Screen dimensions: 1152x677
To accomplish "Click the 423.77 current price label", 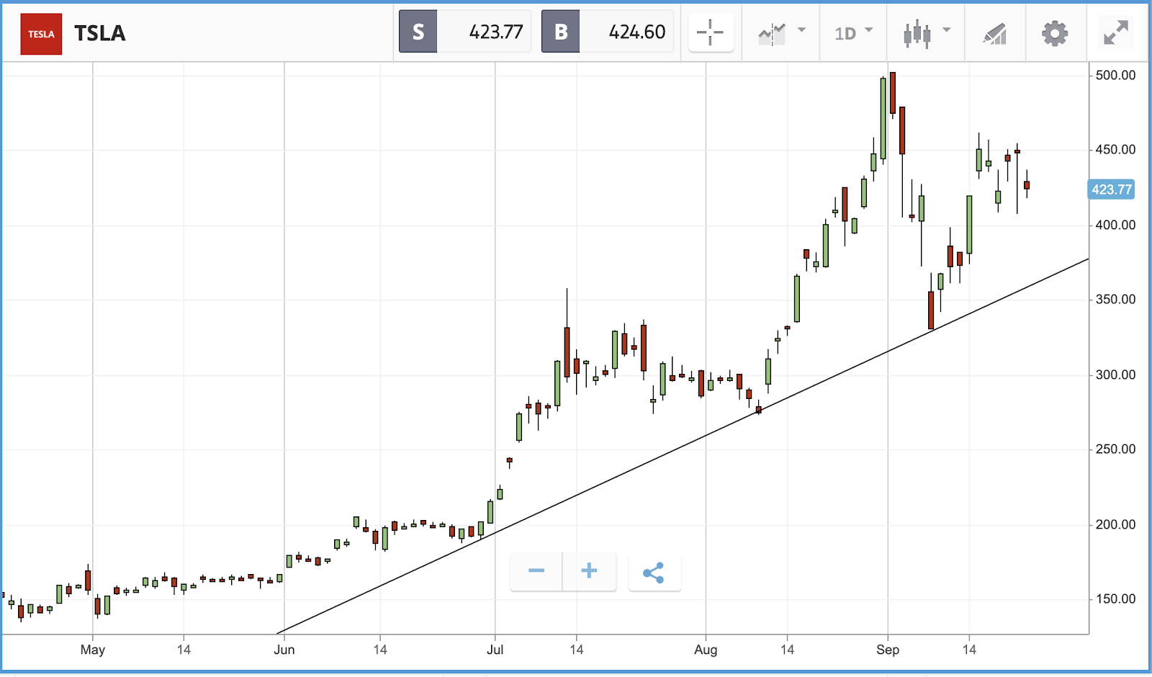I will (x=1112, y=189).
